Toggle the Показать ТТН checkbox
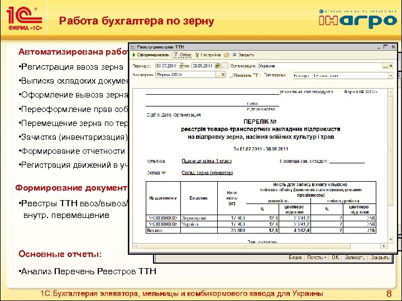This screenshot has height=301, width=402. 231,75
